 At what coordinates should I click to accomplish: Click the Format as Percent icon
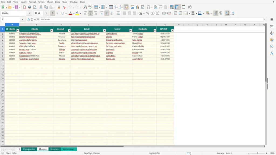click(x=147, y=13)
